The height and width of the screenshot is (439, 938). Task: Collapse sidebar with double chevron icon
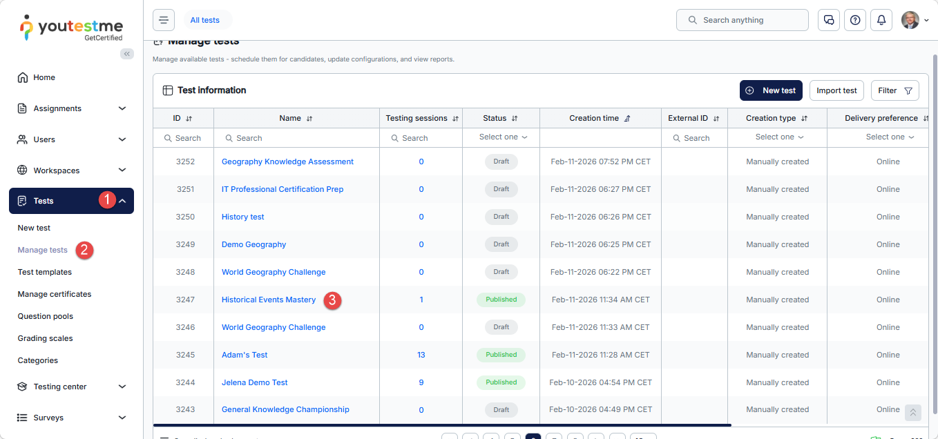click(127, 54)
